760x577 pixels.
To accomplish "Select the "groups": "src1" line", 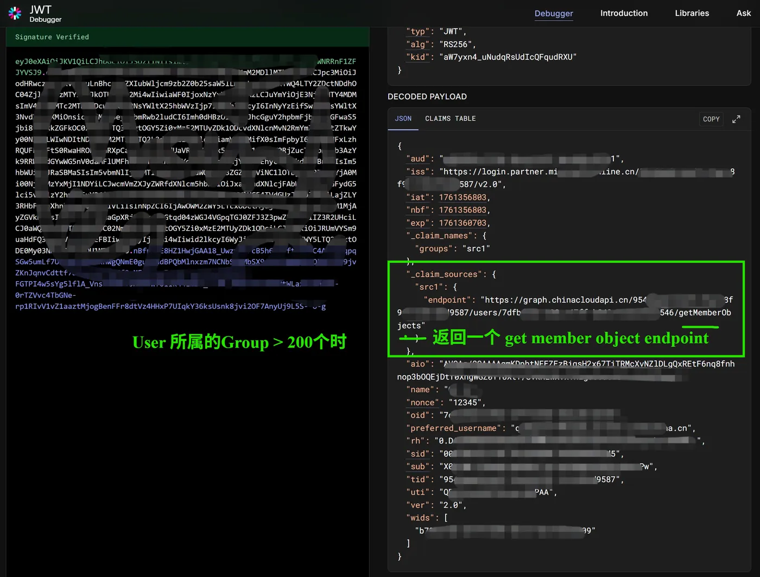I will click(x=452, y=249).
